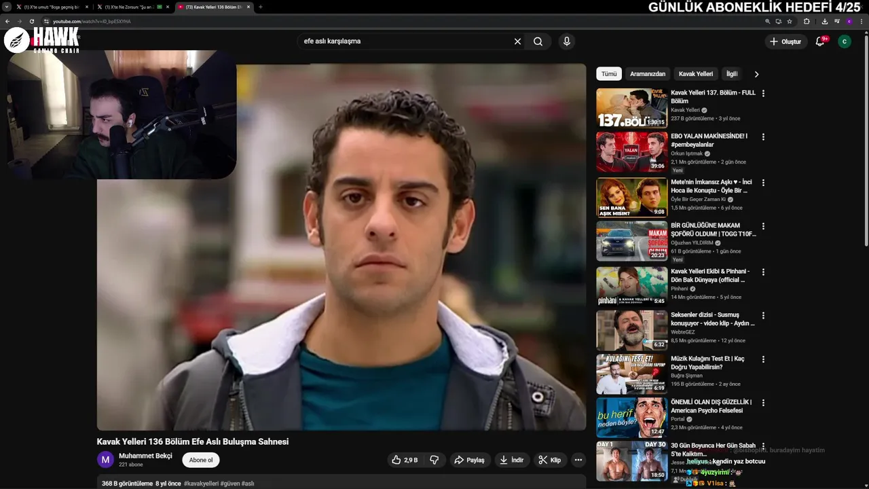Open the Muhammet Bekçi channel link

145,456
